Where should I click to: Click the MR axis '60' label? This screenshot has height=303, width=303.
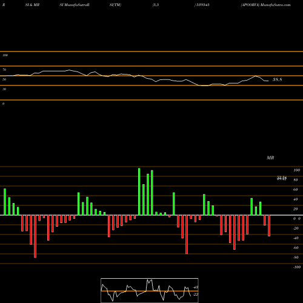[296, 190]
